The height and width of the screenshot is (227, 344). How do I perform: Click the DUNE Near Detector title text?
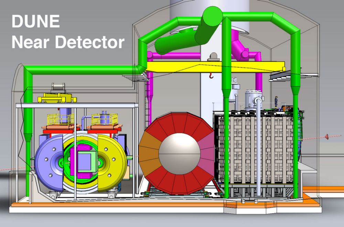click(x=67, y=32)
